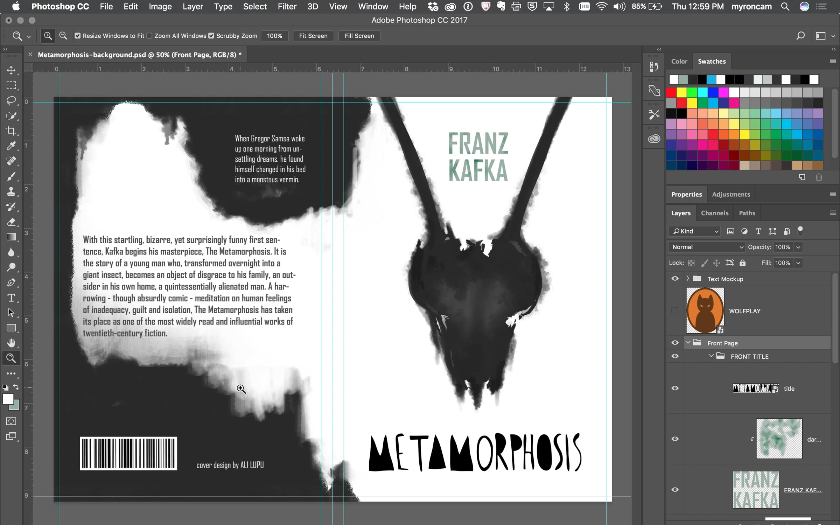Select the Horizontal Type tool
The image size is (840, 525).
click(11, 298)
